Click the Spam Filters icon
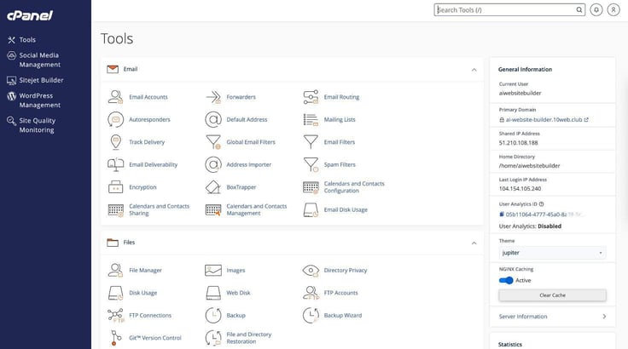Screen dimensions: 628x349 point(311,164)
